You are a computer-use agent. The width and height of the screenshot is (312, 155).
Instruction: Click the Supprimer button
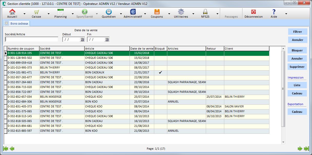click(x=297, y=67)
